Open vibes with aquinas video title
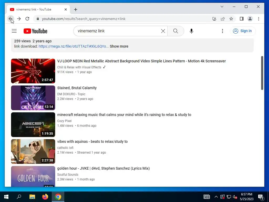Viewport: 269px width, 202px height. click(x=92, y=142)
